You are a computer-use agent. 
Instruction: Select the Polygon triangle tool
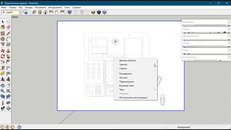pyautogui.click(x=3, y=44)
